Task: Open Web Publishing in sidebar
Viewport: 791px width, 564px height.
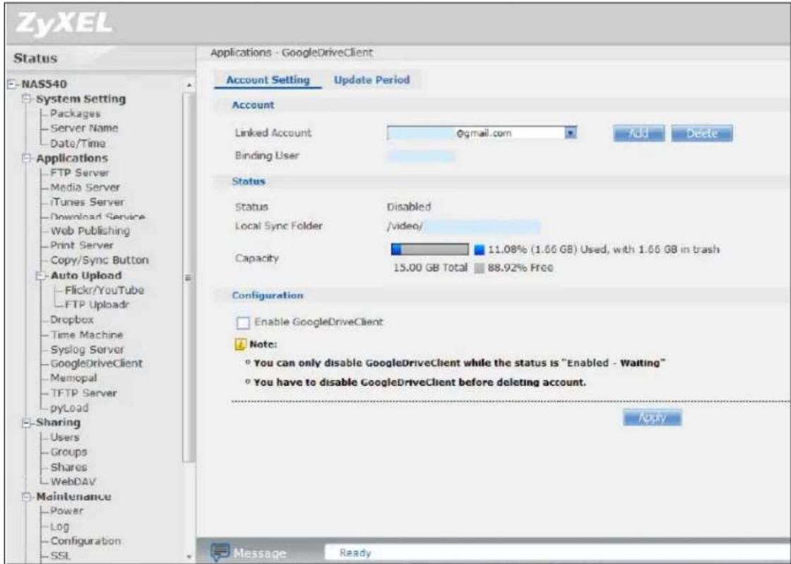Action: 90,231
